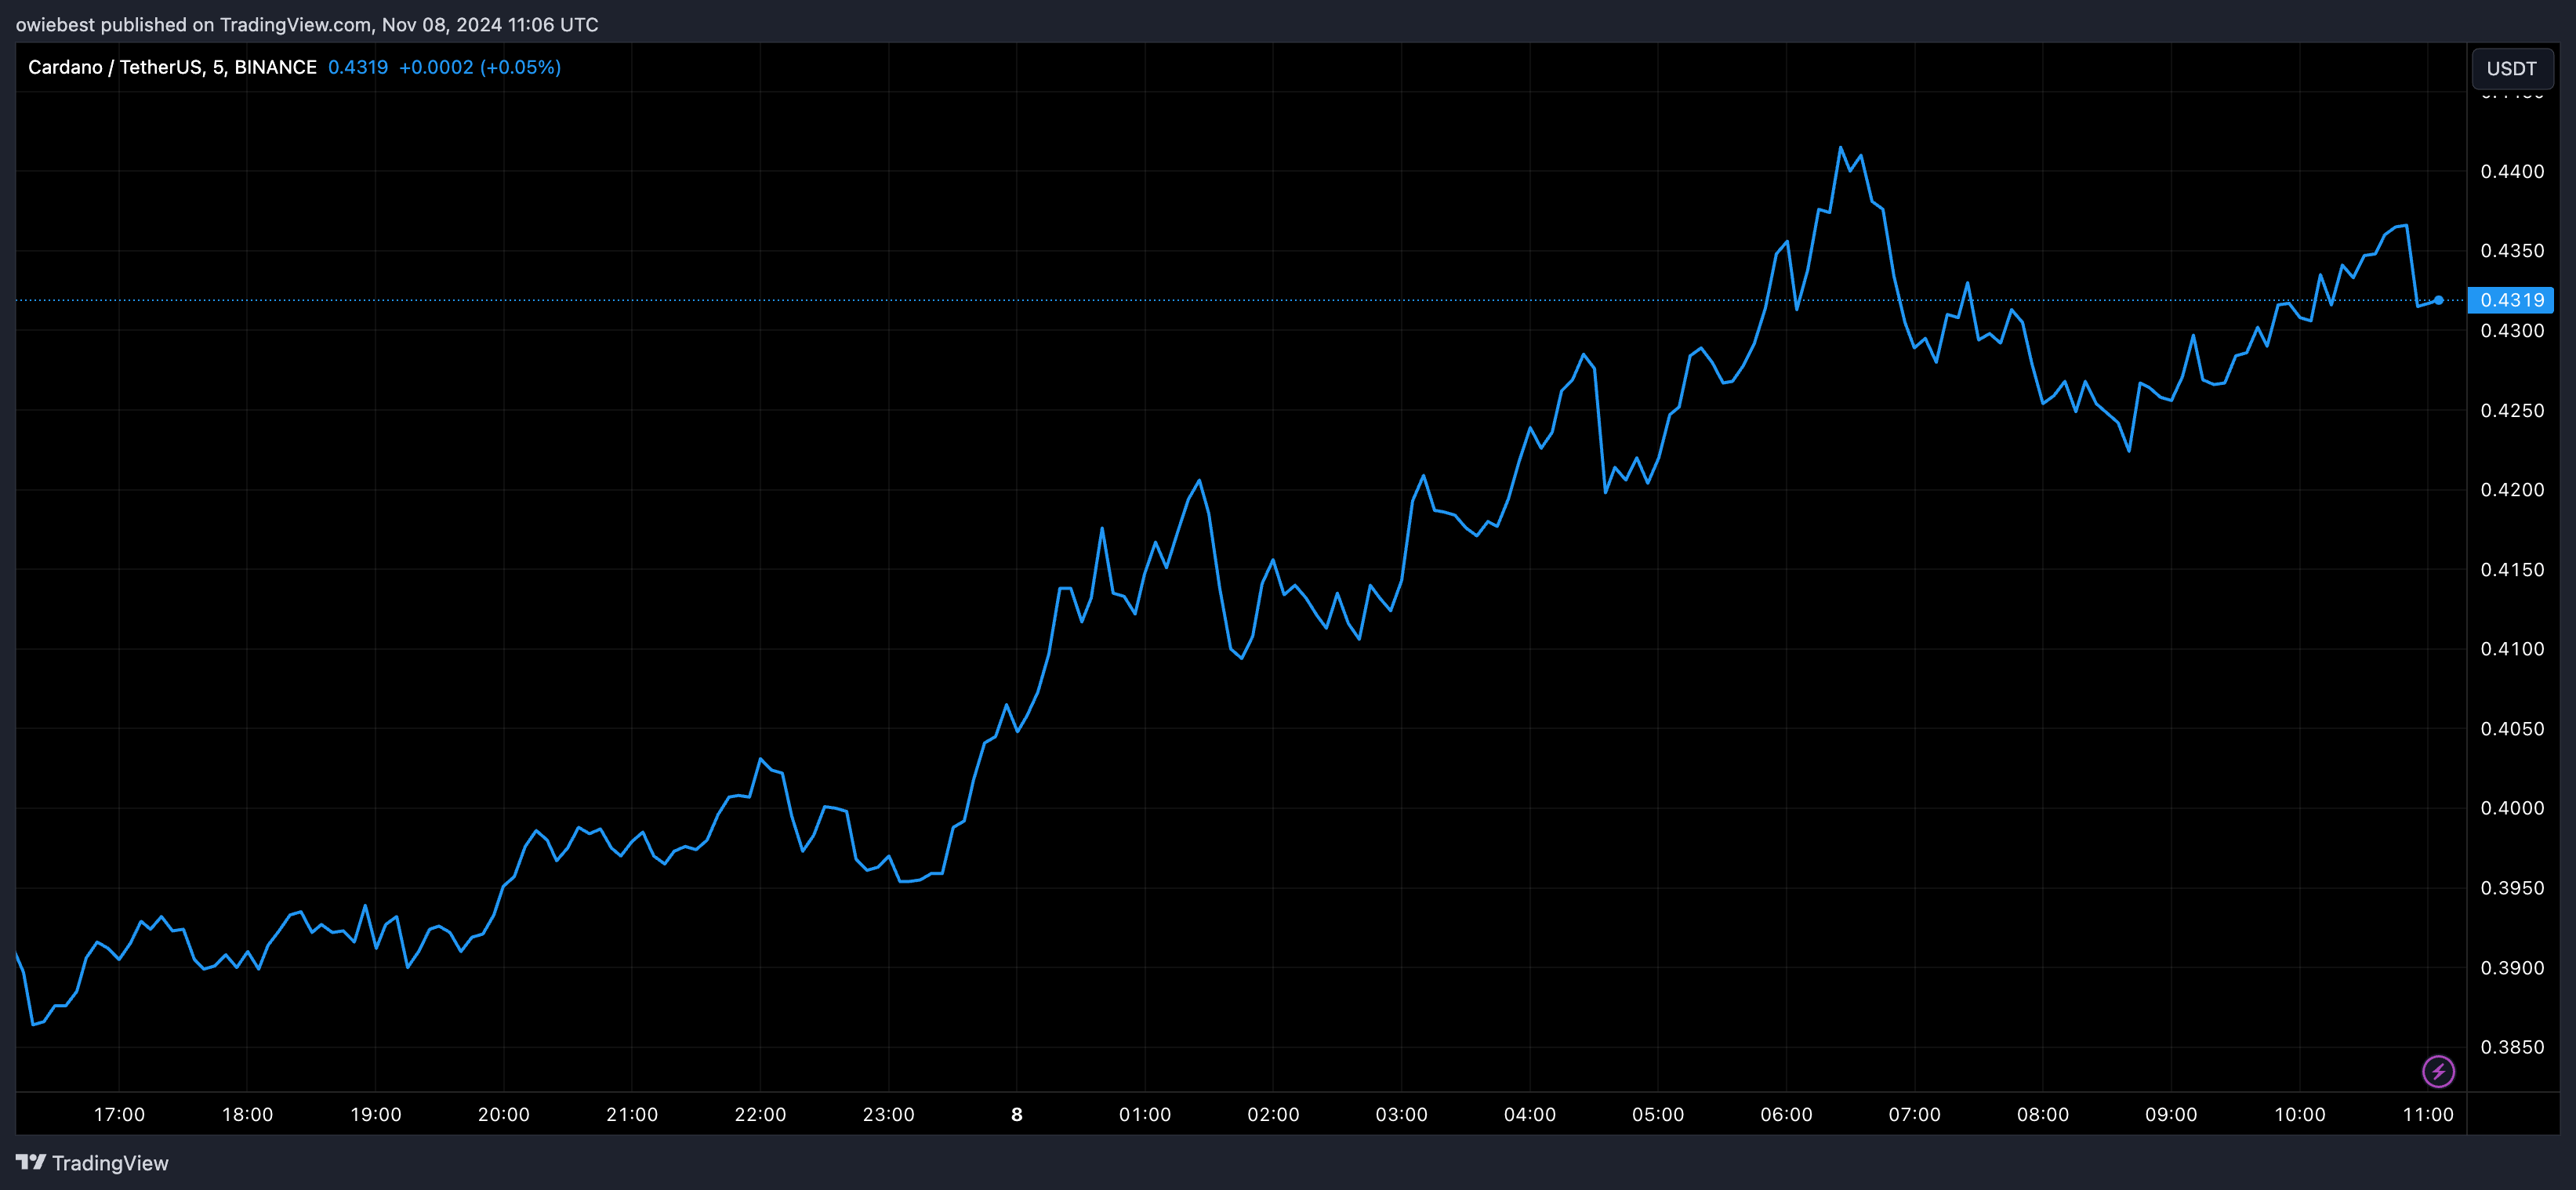Viewport: 2576px width, 1190px height.
Task: Click the published on TradingView.com header text
Action: (307, 24)
